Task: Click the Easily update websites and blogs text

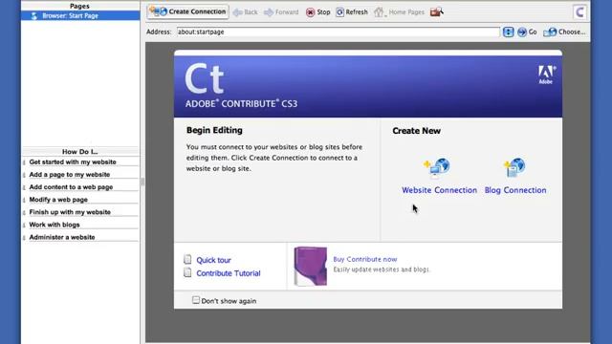Action: tap(382, 269)
